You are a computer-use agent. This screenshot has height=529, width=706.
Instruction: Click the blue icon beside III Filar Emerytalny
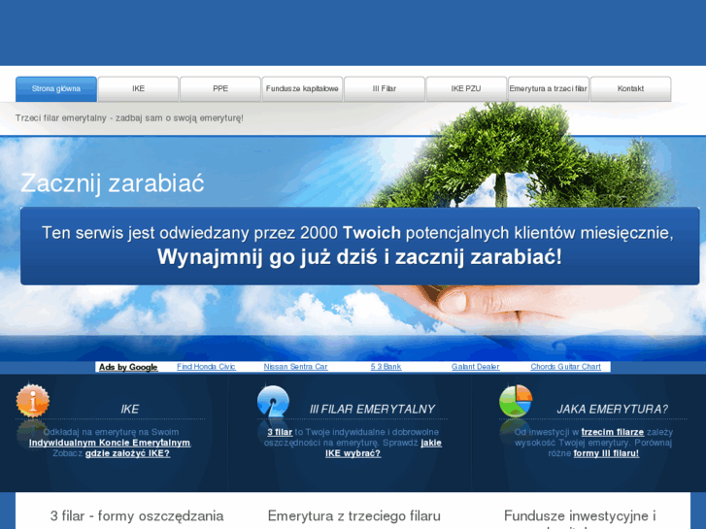pos(273,402)
